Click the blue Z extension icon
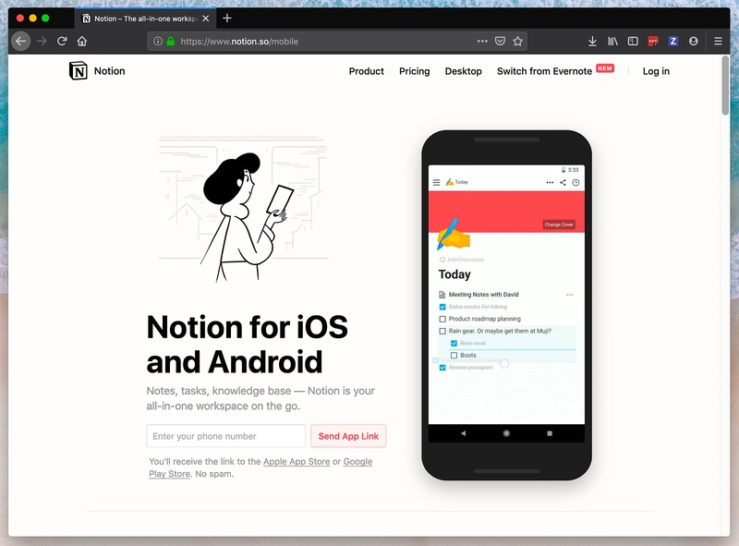The width and height of the screenshot is (739, 546). (673, 42)
